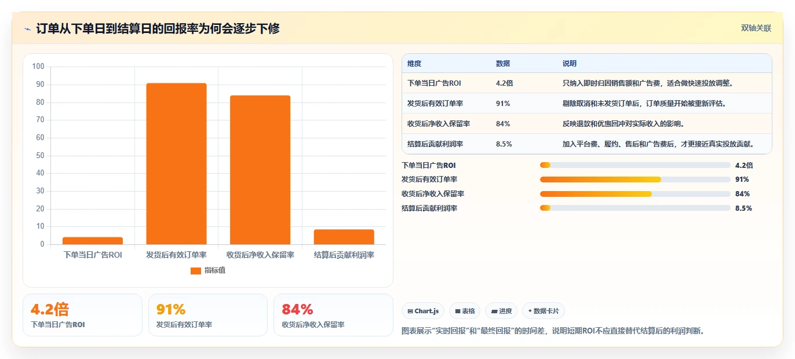The image size is (795, 359).
Task: Click the 下单当日广告ROI label in progress list
Action: tap(429, 166)
